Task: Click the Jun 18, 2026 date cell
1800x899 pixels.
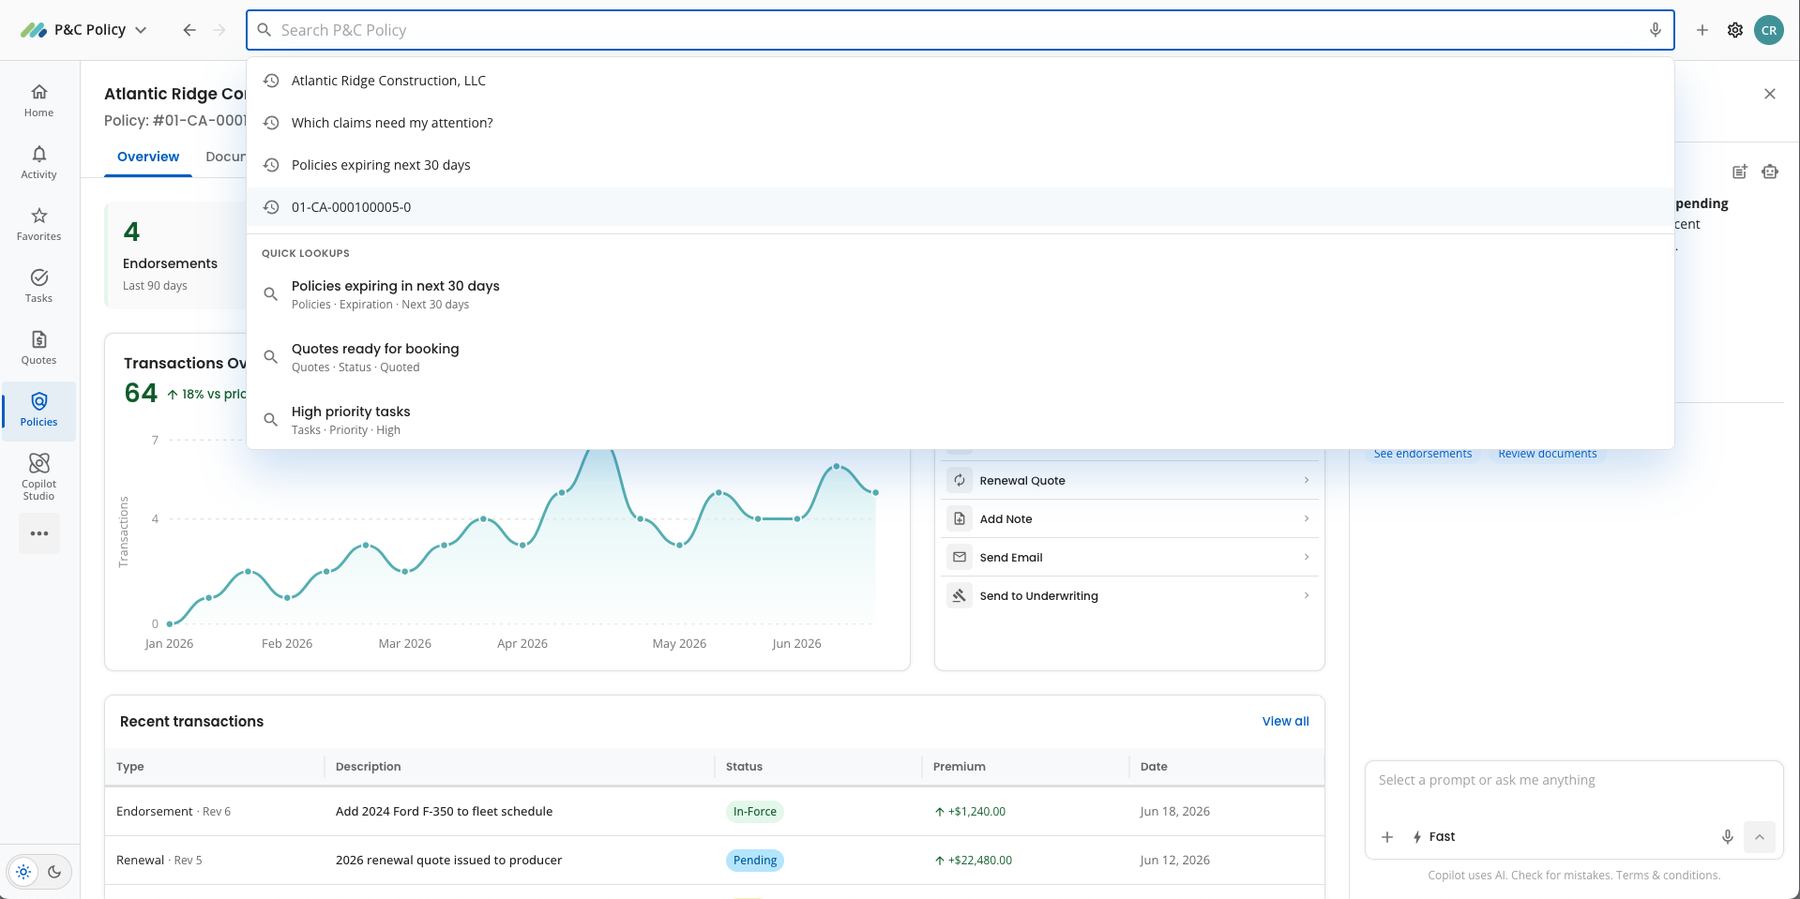Action: (1175, 812)
